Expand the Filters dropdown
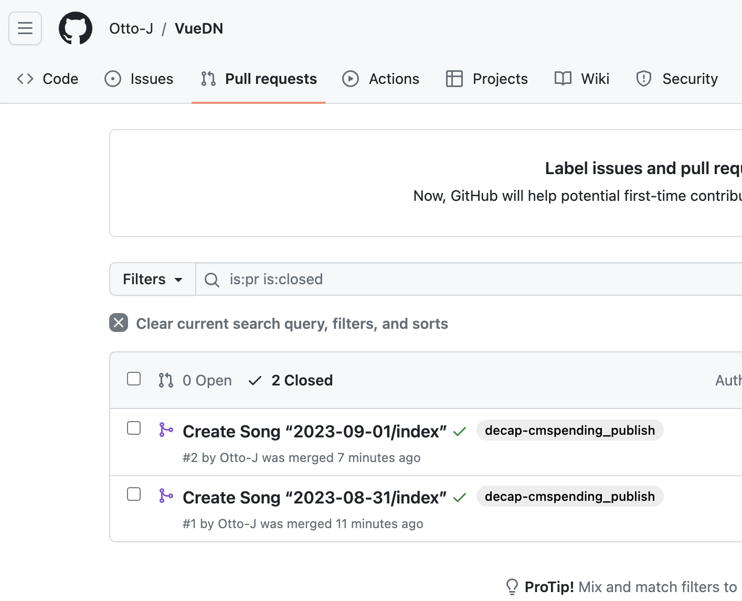Screen dimensions: 742x601 153,280
